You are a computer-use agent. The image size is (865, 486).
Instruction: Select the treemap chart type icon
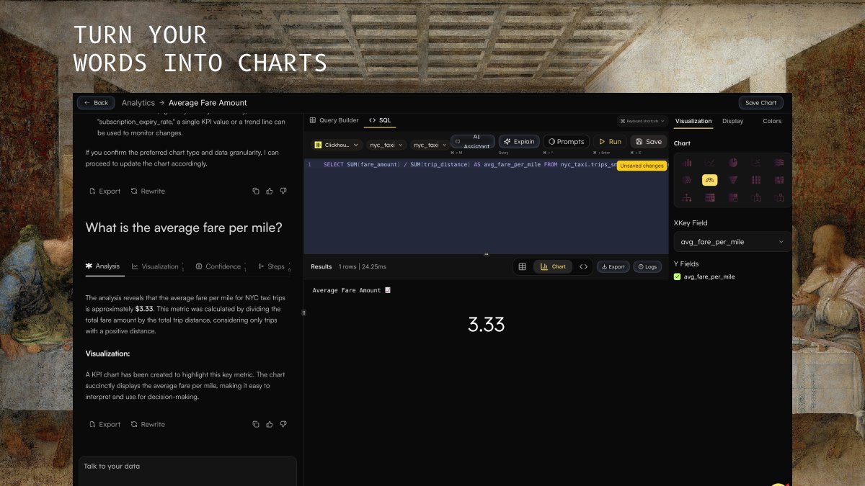click(x=779, y=180)
